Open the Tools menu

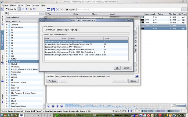pos(28,5)
